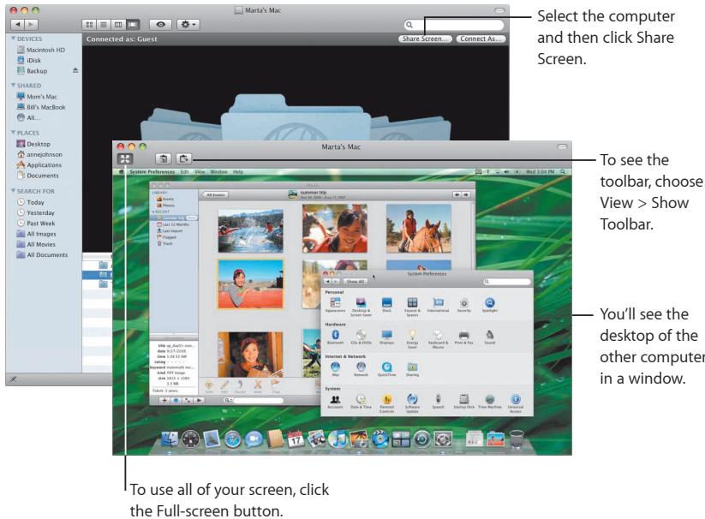Open the remote System Preferences menu
Image resolution: width=705 pixels, height=519 pixels.
[x=152, y=171]
